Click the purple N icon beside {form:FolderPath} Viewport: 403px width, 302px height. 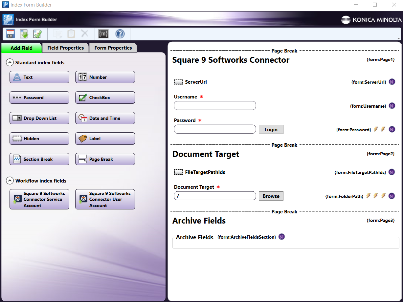point(392,196)
